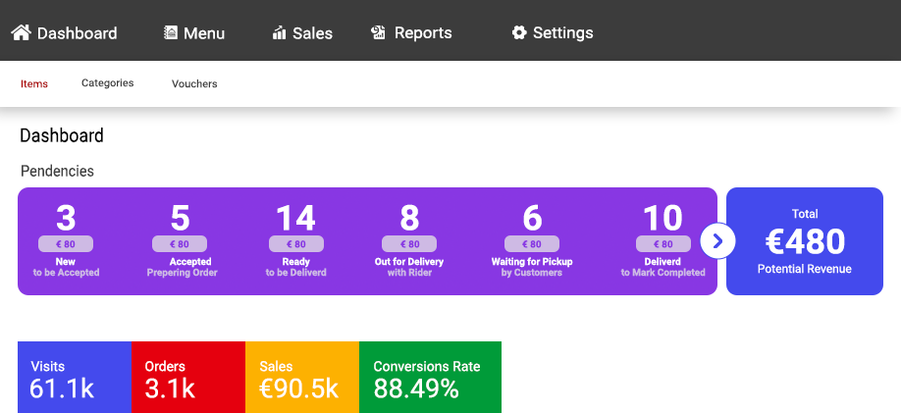Viewport: 901px width, 413px height.
Task: Click the Sales bar chart icon
Action: (x=279, y=33)
